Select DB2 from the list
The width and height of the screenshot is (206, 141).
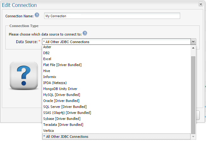(46, 53)
